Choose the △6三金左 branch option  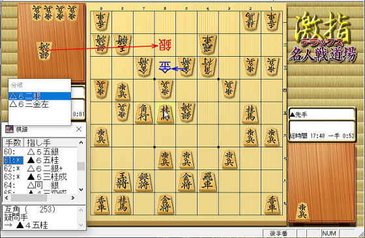click(39, 104)
